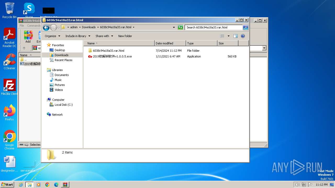This screenshot has height=188, width=335.
Task: Sort by the Date modified column header
Action: point(170,43)
